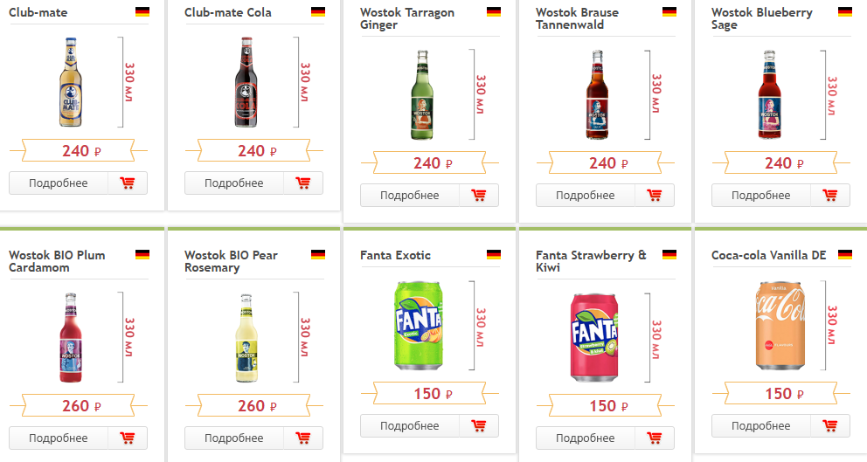The width and height of the screenshot is (867, 462).
Task: Click German flag icon on Fanta Strawberry & Kiwi
Action: coord(669,255)
